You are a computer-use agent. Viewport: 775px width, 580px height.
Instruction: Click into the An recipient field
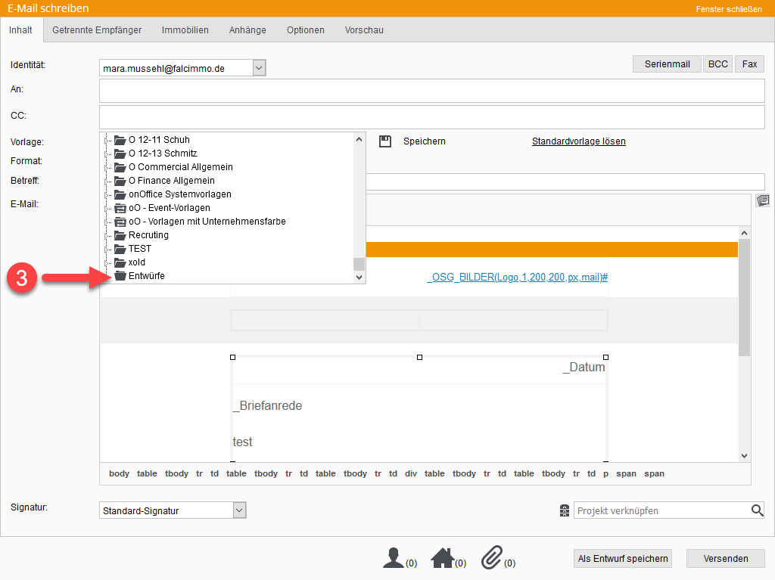tap(431, 90)
